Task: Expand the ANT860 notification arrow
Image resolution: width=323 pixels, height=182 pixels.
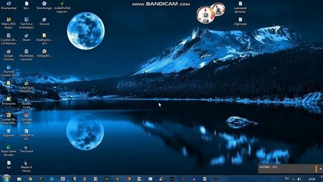Action: point(320,169)
